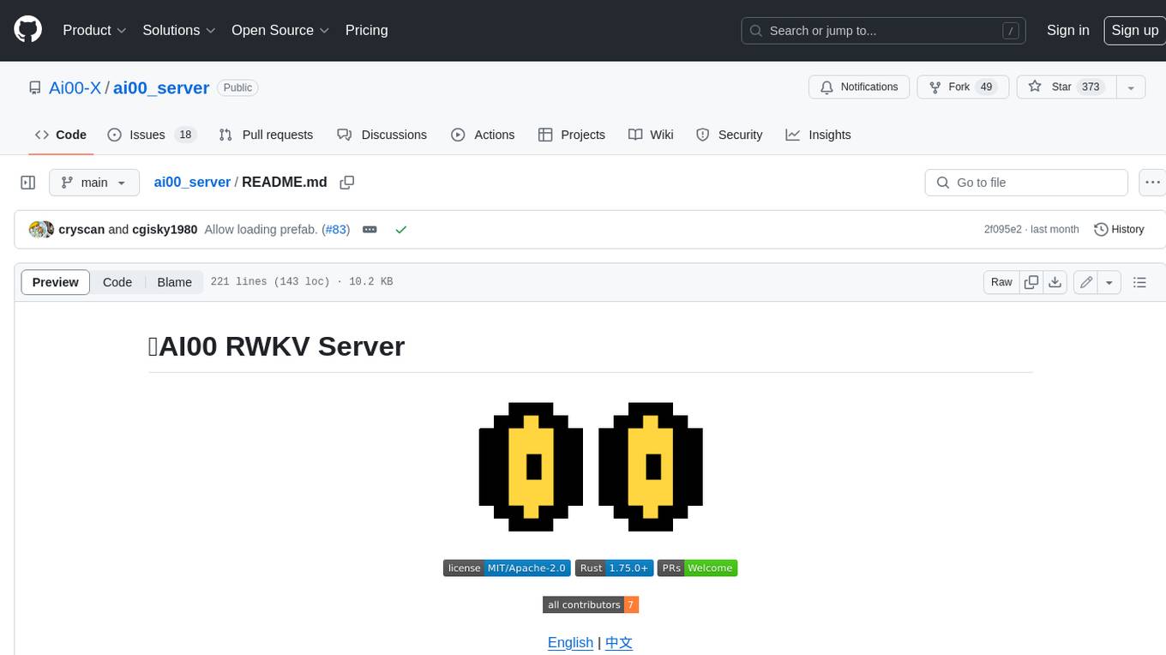Click the Sign in link
The width and height of the screenshot is (1166, 655).
tap(1067, 30)
